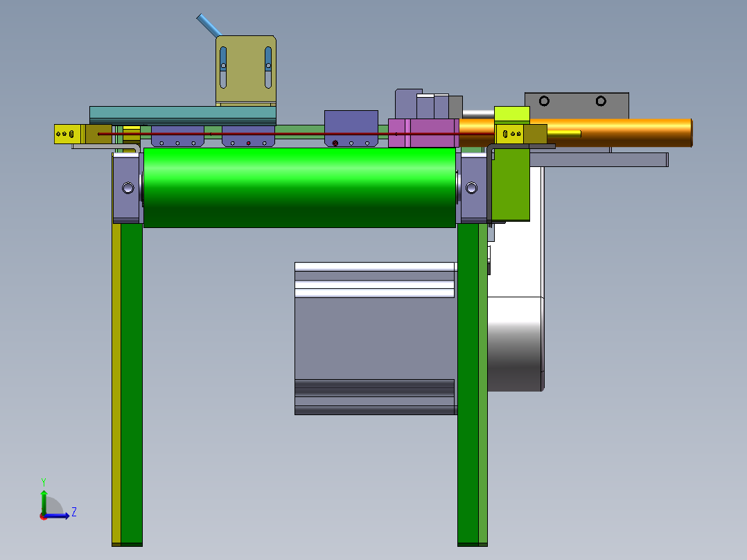Select the grey plate with two round holes
The height and width of the screenshot is (560, 747).
[x=575, y=105]
